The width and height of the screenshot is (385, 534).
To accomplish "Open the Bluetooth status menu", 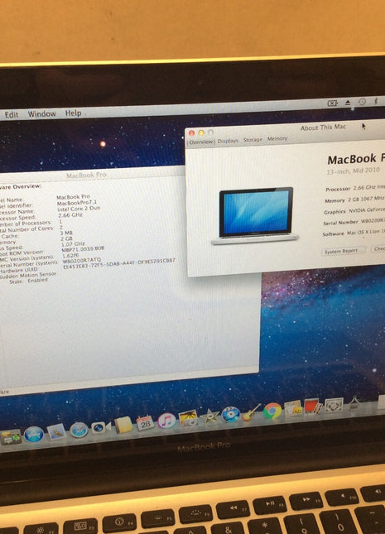I will tap(377, 101).
